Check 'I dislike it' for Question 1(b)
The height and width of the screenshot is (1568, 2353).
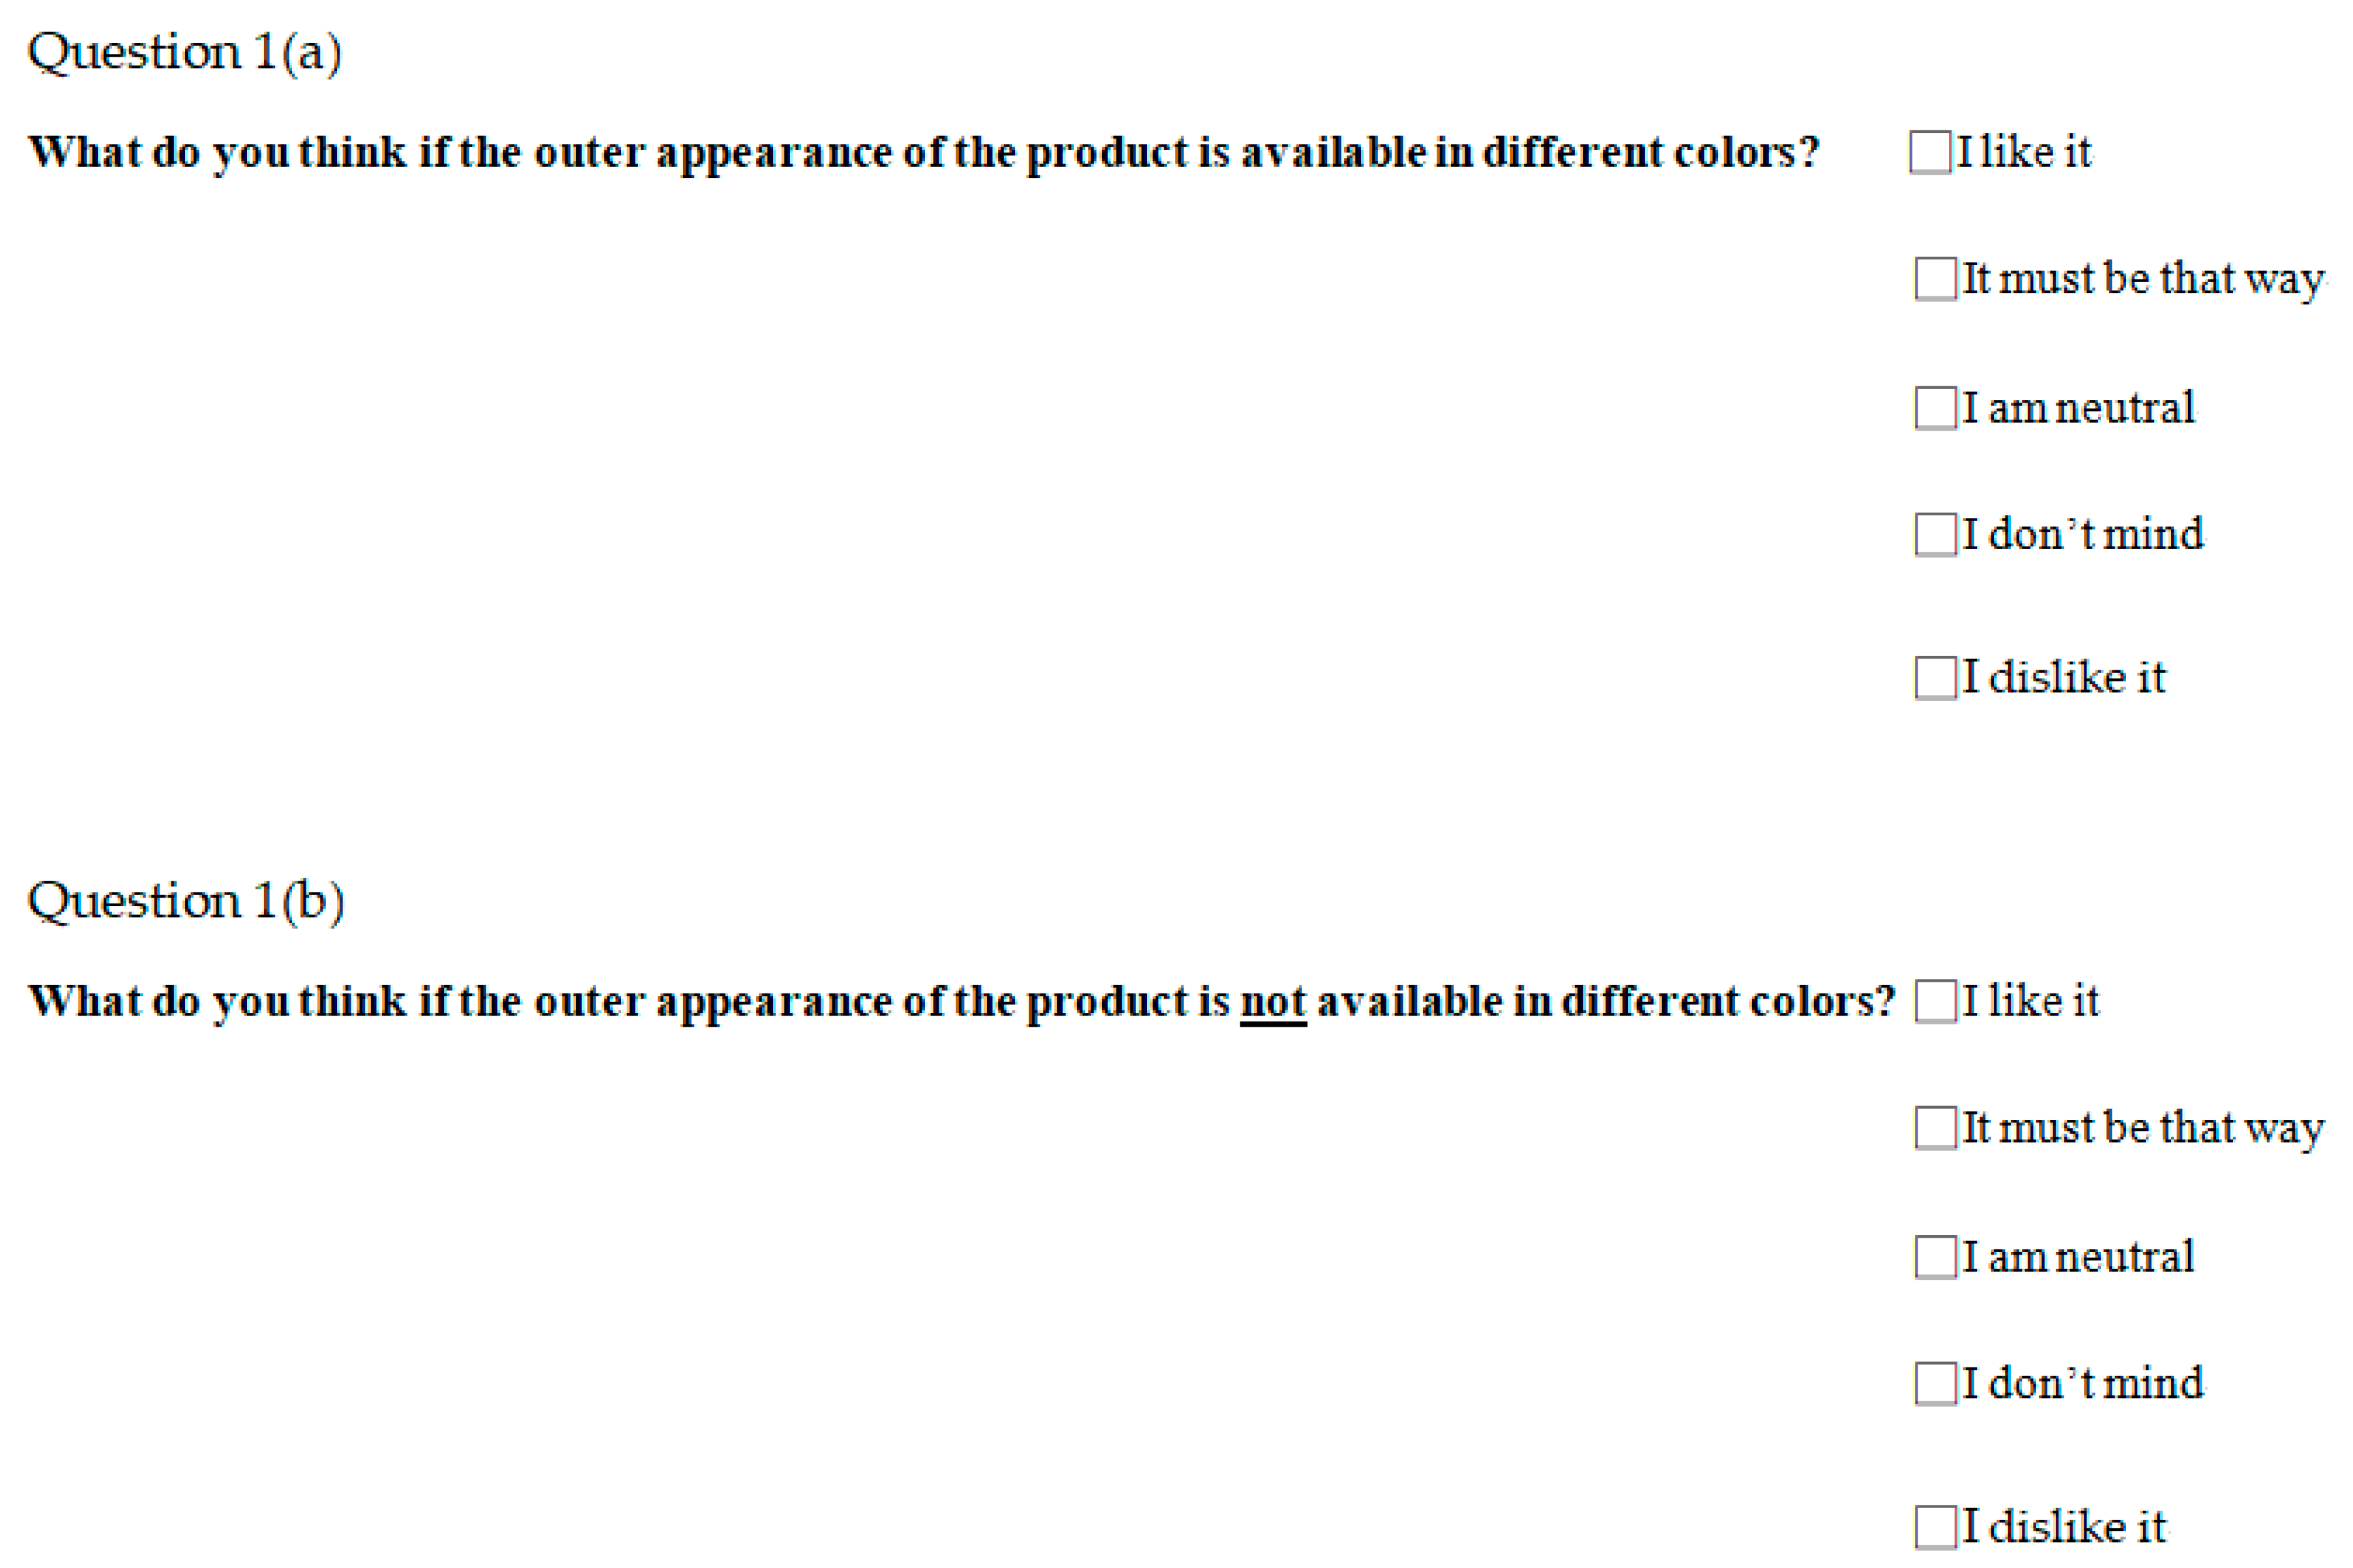pyautogui.click(x=1936, y=1527)
